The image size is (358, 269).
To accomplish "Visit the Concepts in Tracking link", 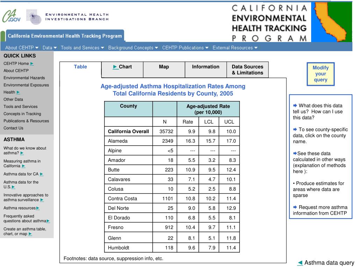I will tap(22, 114).
